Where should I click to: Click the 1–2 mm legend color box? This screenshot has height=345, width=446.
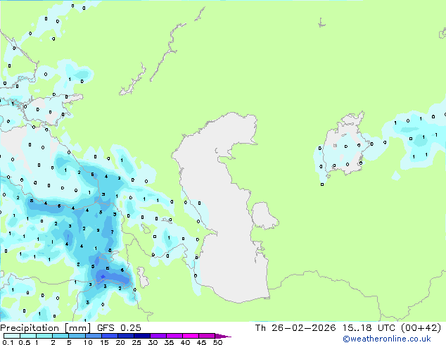[44, 336]
